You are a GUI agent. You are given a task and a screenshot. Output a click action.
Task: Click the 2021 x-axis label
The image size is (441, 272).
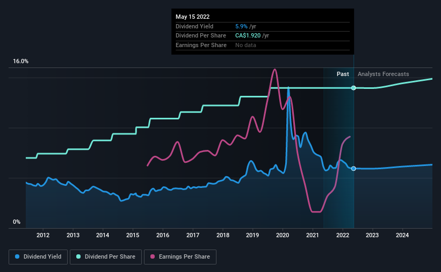pos(313,235)
